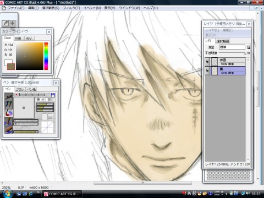This screenshot has height=198, width=264.
Task: Select the ペン tab in pen window
Action: click(x=8, y=89)
